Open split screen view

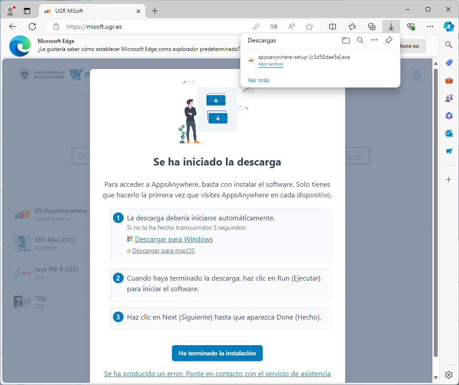[x=333, y=27]
